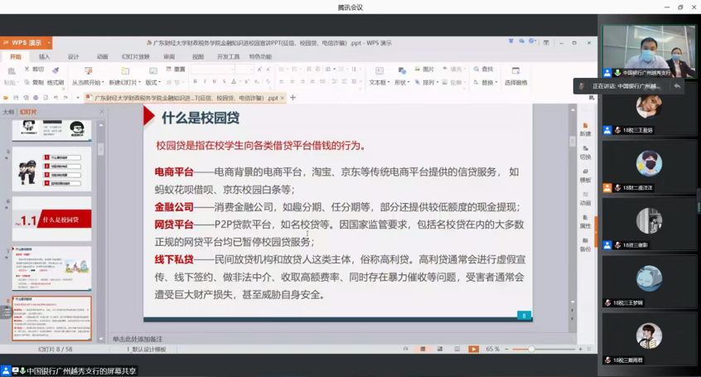701x377 pixels.
Task: Open the 属性 properties sidebar icon
Action: [x=585, y=221]
